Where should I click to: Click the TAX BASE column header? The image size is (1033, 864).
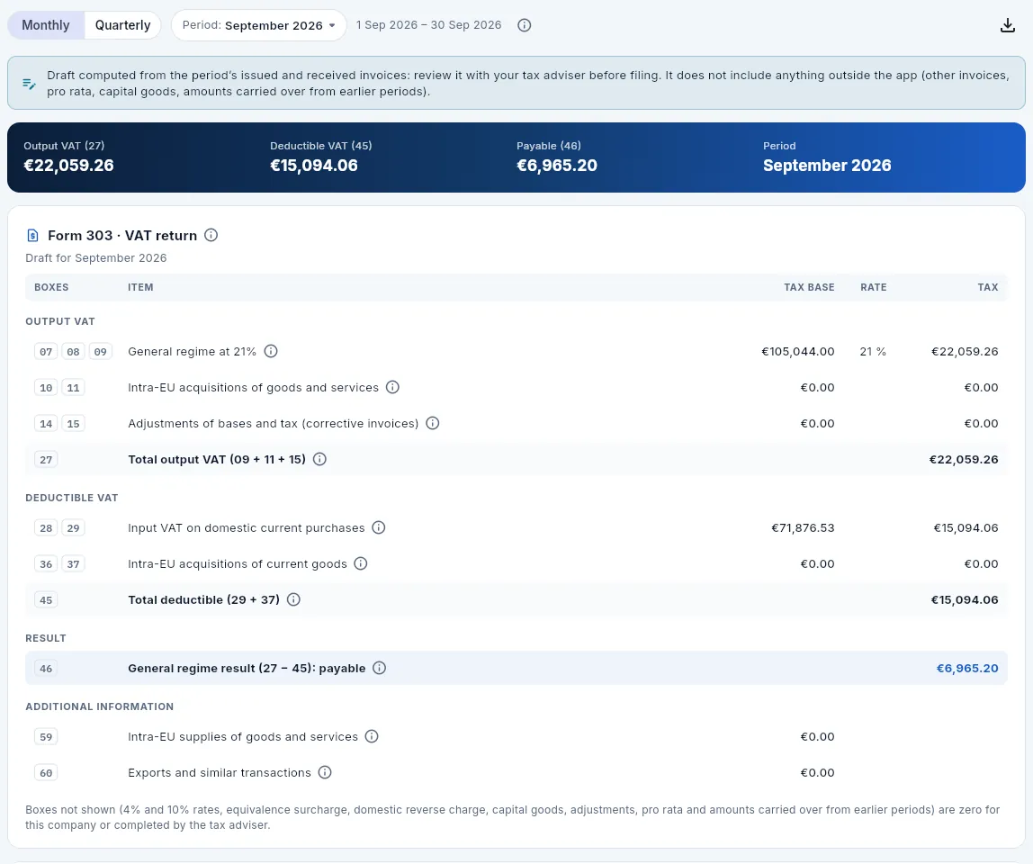(809, 287)
